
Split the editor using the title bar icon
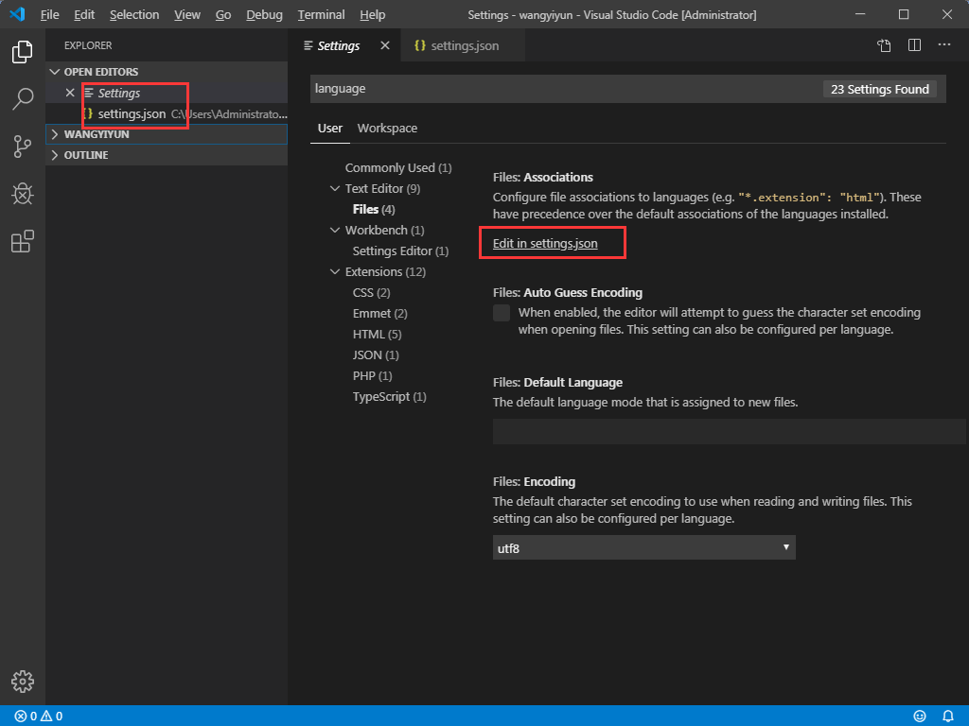pos(912,44)
